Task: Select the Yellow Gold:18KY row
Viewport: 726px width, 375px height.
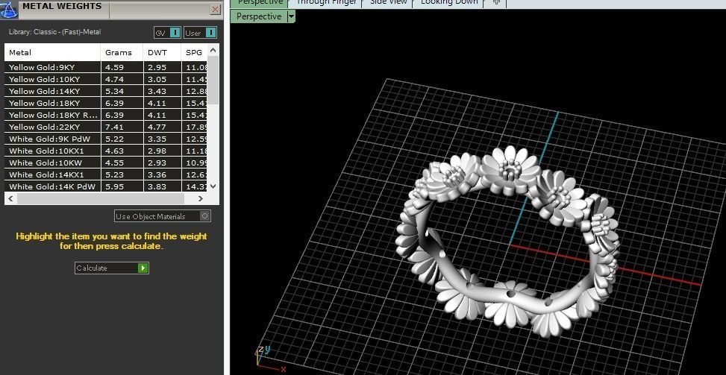Action: click(105, 103)
